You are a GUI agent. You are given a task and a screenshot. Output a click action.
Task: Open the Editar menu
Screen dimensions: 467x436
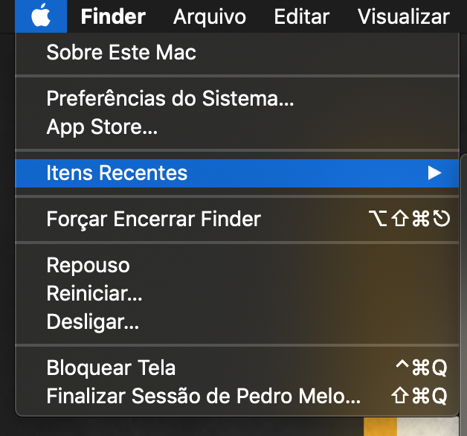point(301,16)
